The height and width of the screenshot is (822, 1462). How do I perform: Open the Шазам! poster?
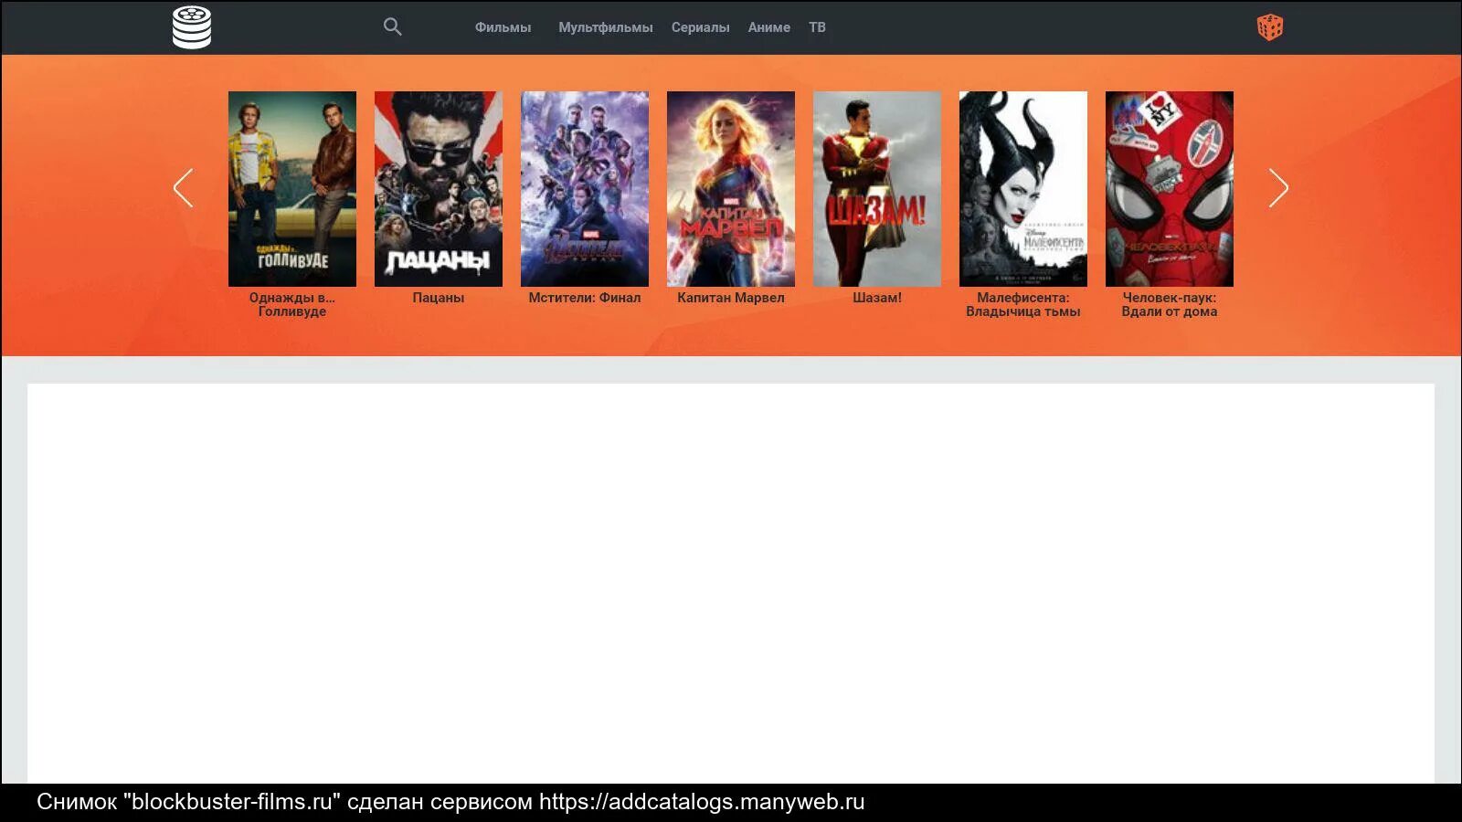coord(877,189)
